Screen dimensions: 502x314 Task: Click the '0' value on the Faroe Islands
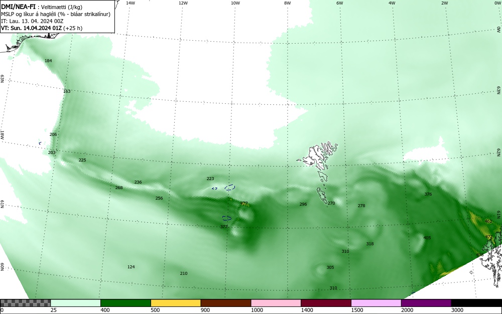click(x=311, y=164)
